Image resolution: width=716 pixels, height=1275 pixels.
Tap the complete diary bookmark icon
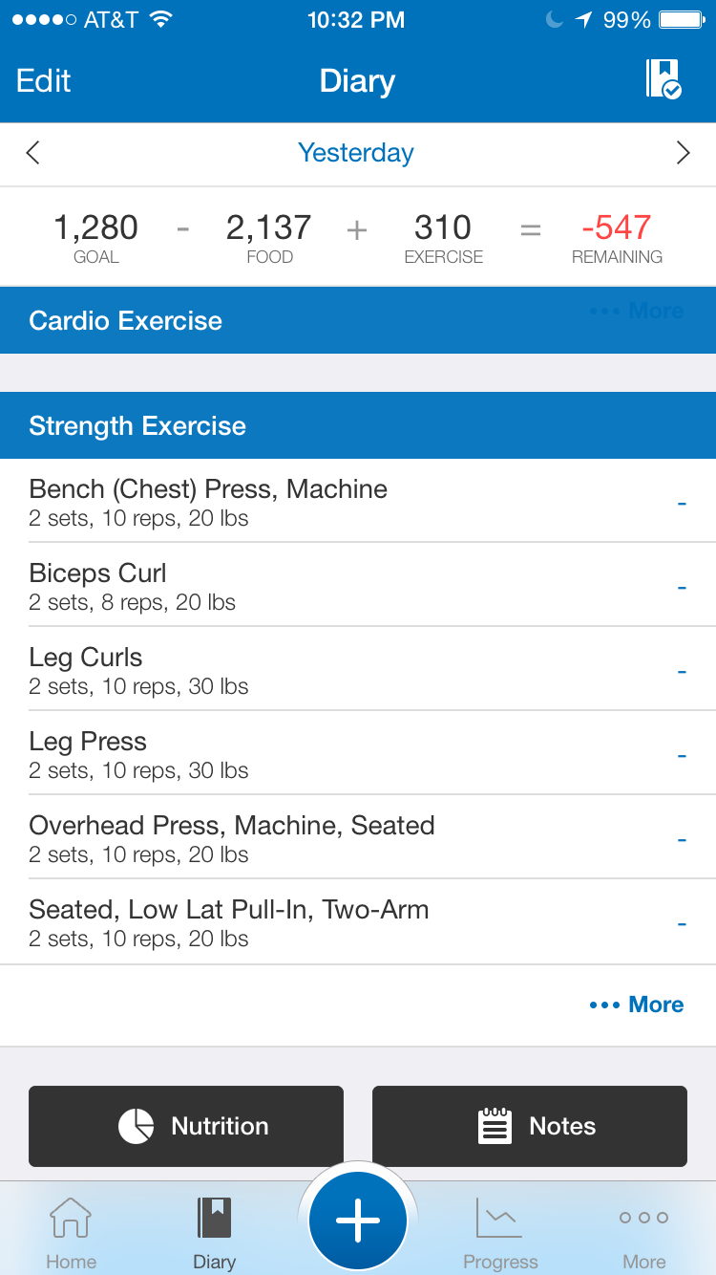(x=663, y=79)
